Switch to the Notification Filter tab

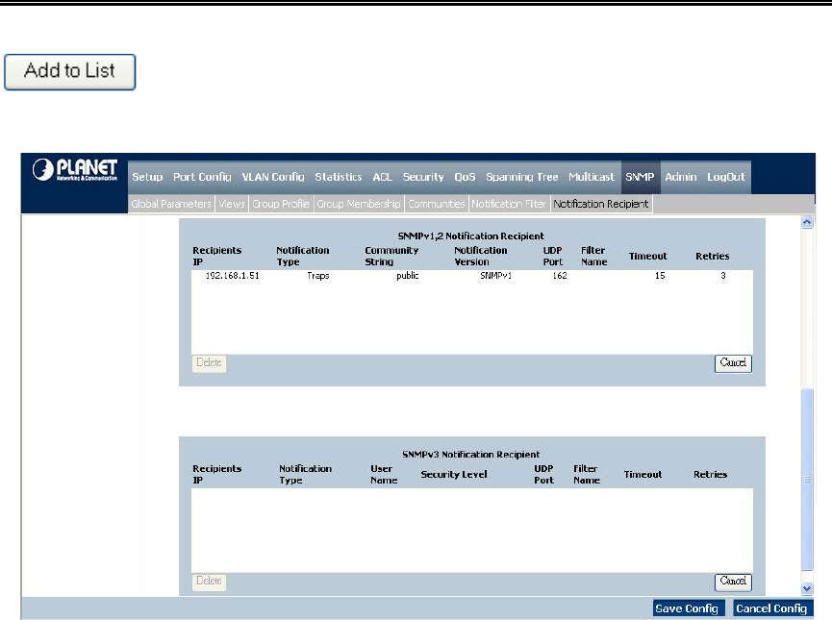509,204
